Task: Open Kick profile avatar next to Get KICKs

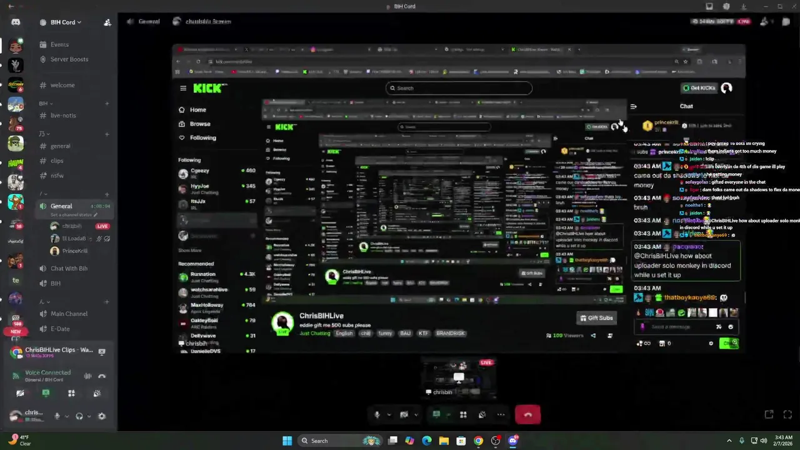Action: point(726,88)
